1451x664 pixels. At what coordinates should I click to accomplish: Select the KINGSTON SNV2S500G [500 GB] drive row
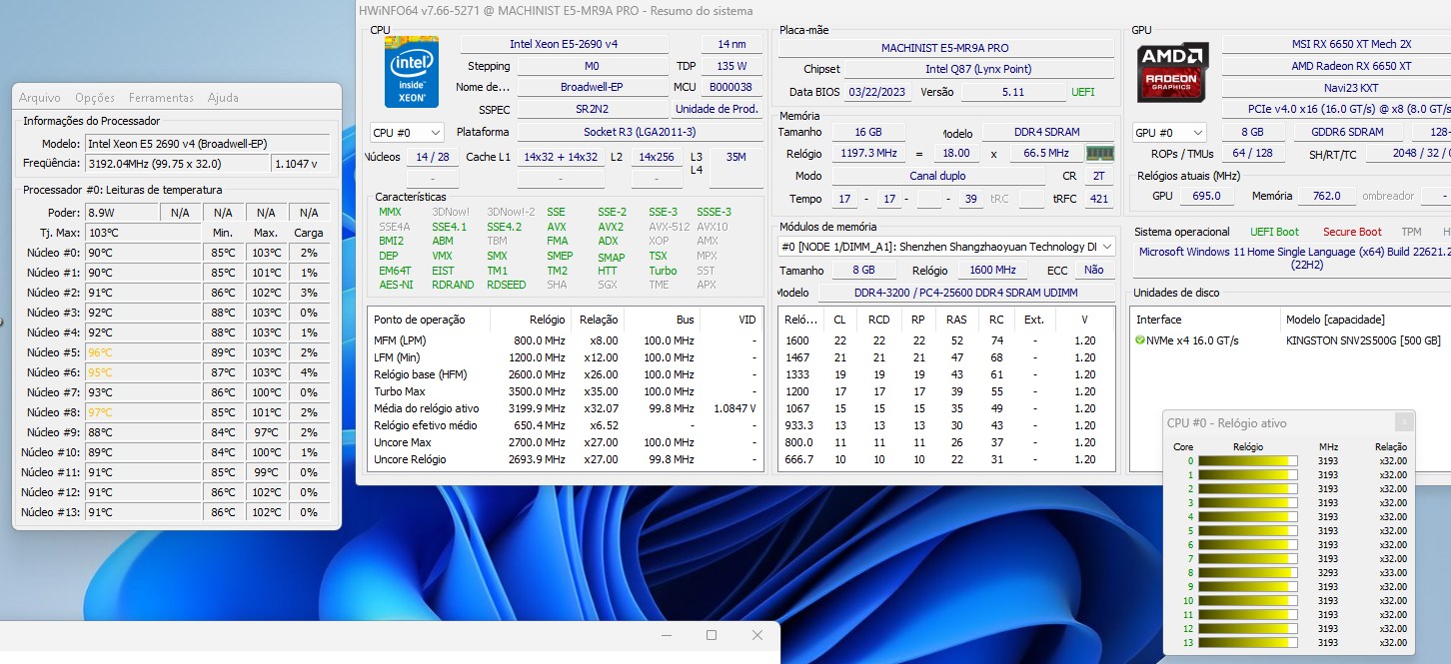coord(1292,340)
